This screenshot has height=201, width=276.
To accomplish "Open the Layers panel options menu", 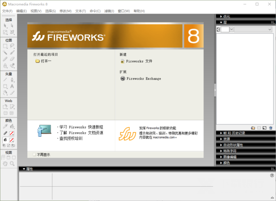I will coord(273,23).
